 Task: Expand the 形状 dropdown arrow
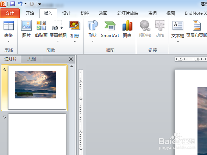click(93, 41)
